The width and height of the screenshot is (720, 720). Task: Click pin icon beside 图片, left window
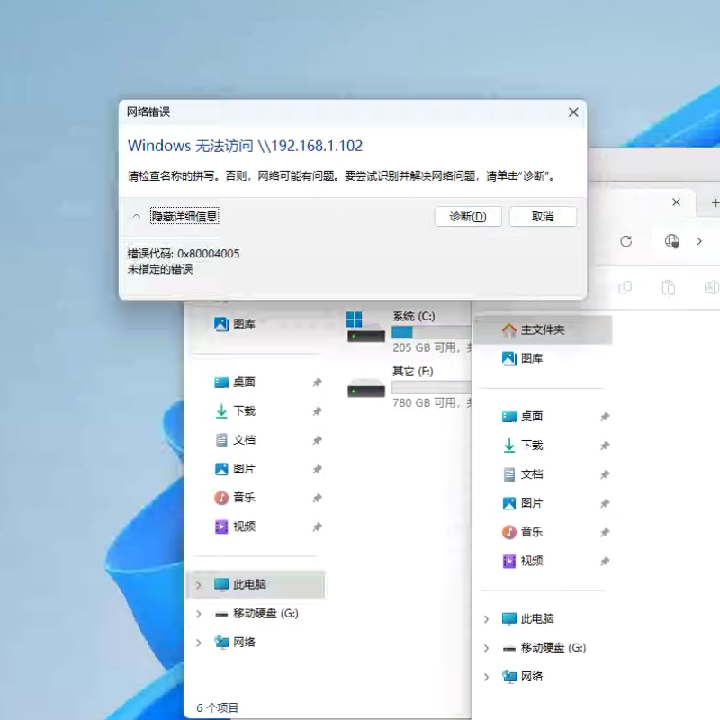[x=318, y=469]
